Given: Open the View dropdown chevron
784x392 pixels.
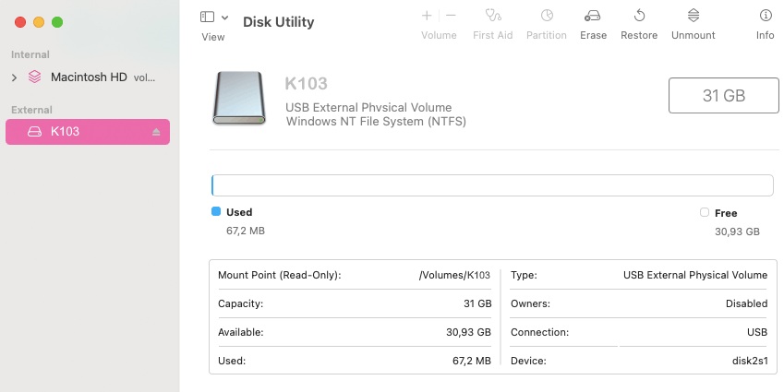Looking at the screenshot, I should click(225, 18).
